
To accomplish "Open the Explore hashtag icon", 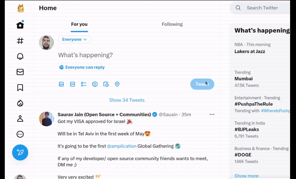I will (x=20, y=41).
